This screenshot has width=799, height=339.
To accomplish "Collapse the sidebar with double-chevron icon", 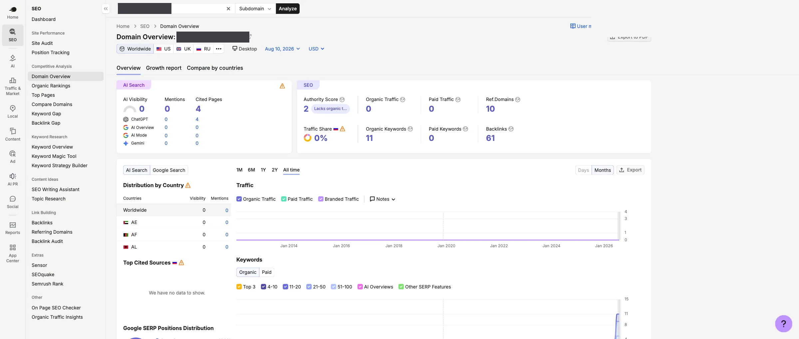I will click(106, 9).
